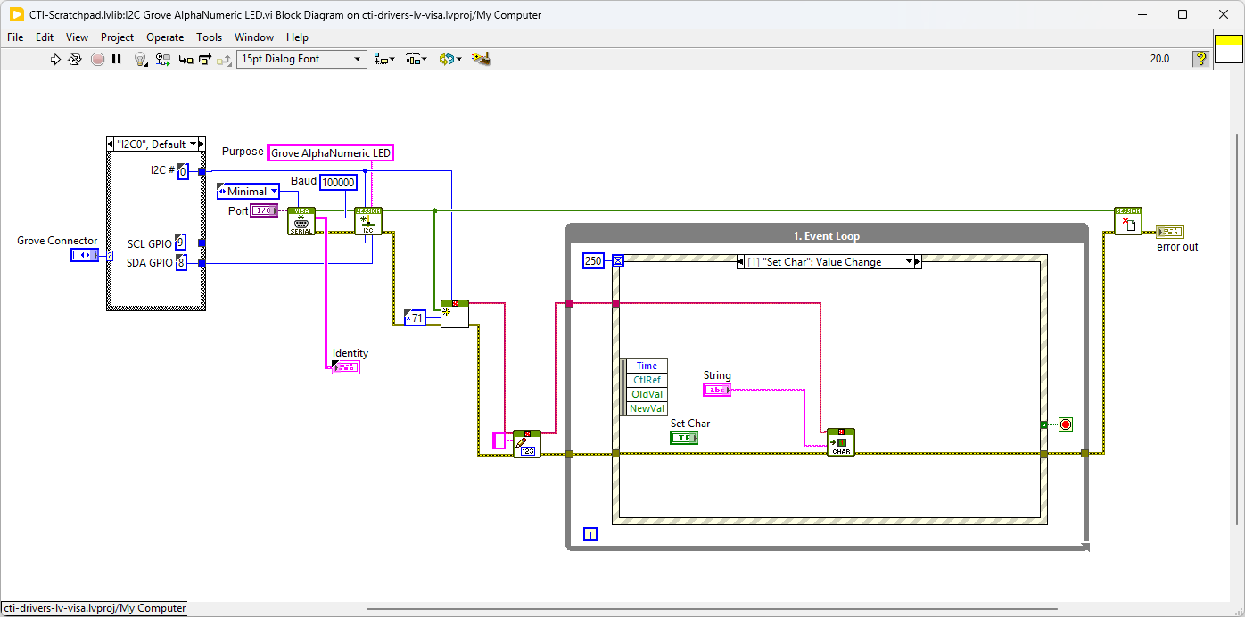The height and width of the screenshot is (617, 1245).
Task: Select the write 123 subVI node
Action: point(527,444)
